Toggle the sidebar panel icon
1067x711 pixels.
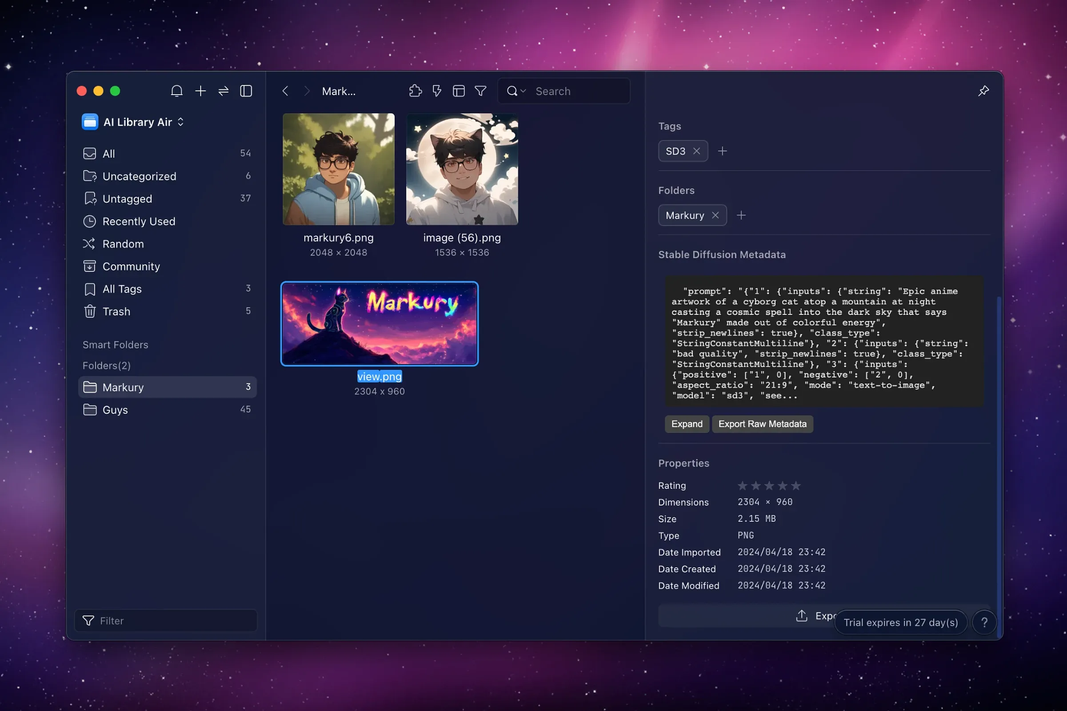tap(246, 91)
